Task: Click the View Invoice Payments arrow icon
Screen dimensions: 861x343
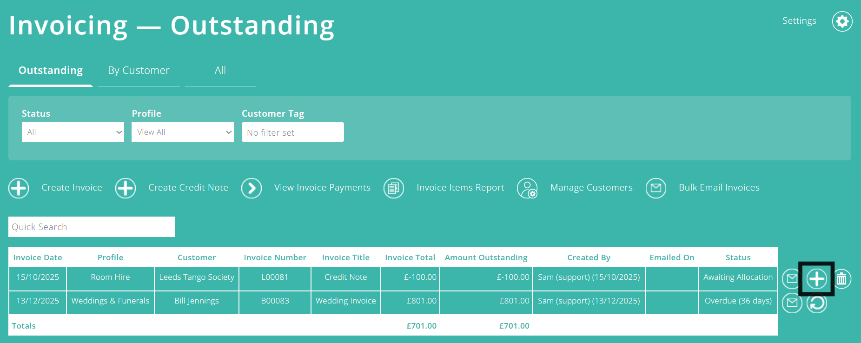Action: [x=252, y=188]
